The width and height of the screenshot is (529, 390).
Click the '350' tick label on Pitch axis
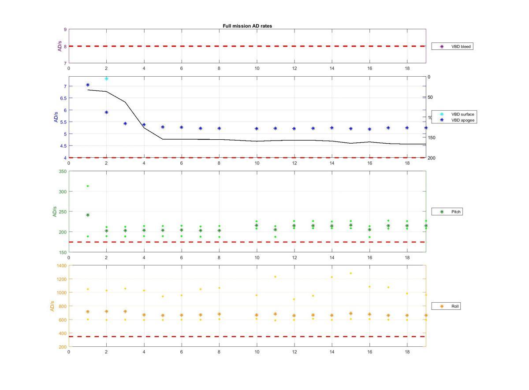click(x=63, y=171)
